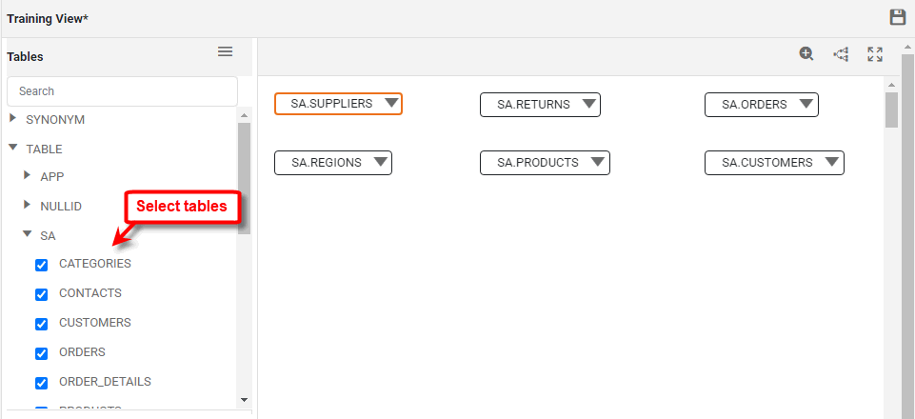Expand the APP schema node

tap(28, 176)
